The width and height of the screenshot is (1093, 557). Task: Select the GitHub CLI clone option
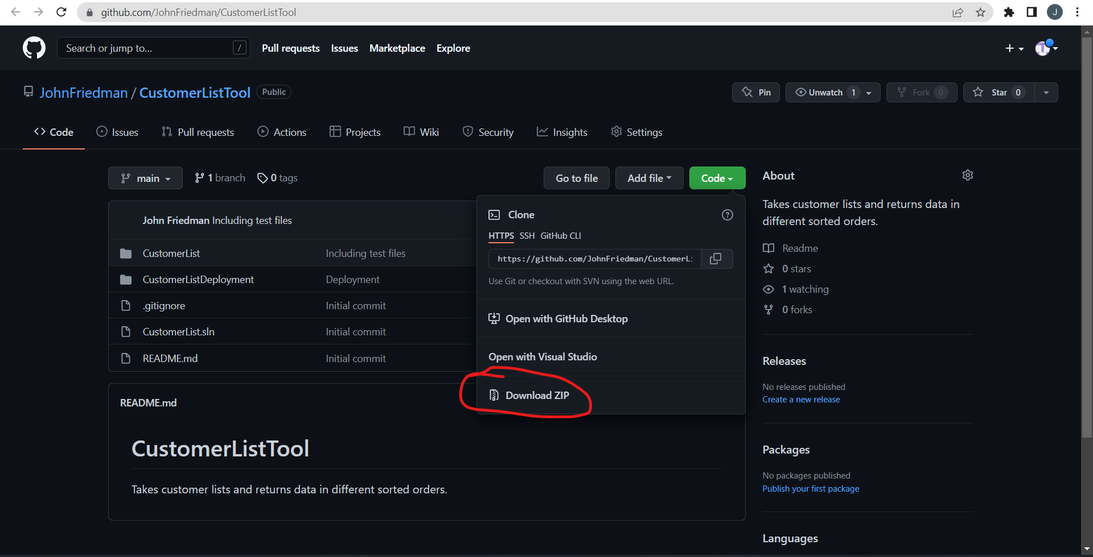coord(561,236)
